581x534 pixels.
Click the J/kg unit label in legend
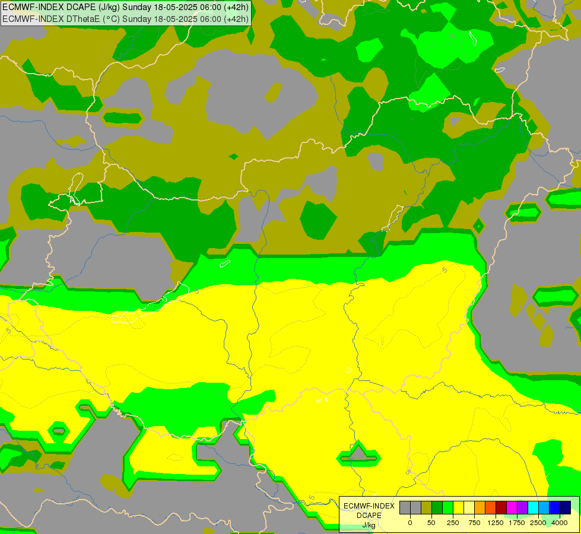pyautogui.click(x=369, y=526)
